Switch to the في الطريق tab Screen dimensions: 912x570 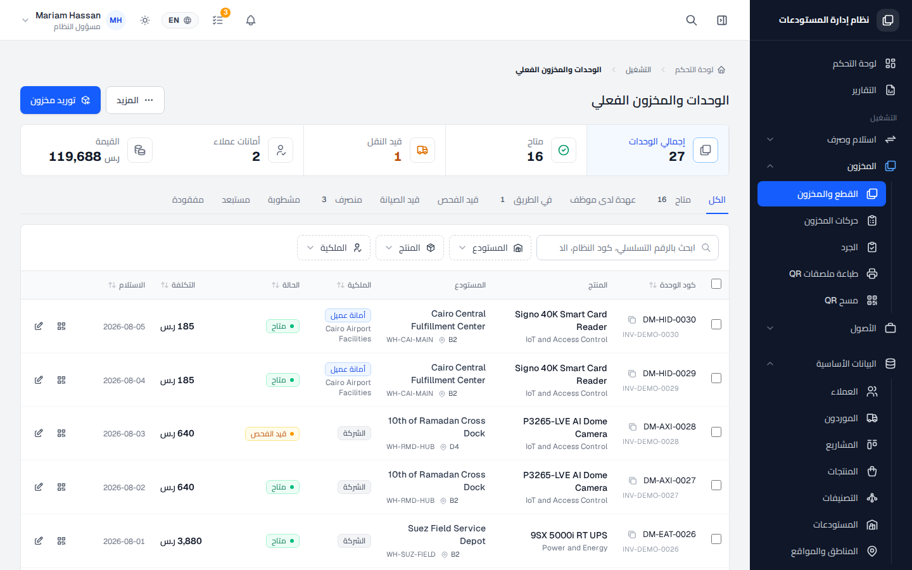[x=525, y=199]
